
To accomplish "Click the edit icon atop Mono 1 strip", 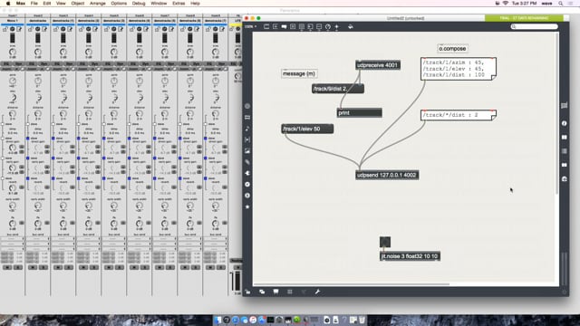I will (x=19, y=29).
